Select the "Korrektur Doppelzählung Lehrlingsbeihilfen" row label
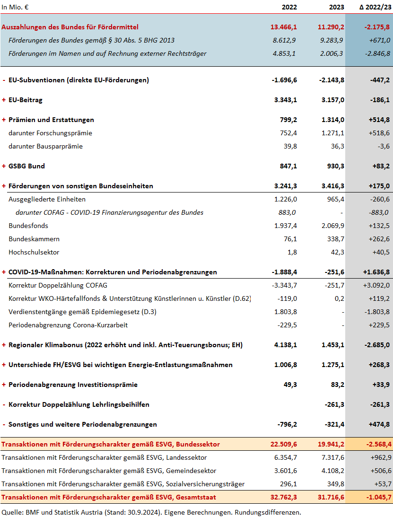This screenshot has height=517, width=393. pyautogui.click(x=79, y=404)
